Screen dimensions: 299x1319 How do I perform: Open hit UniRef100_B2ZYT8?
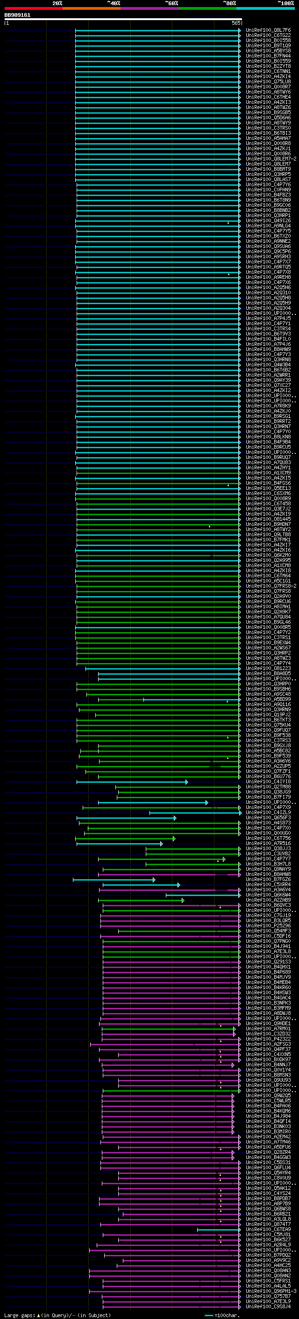(x=268, y=66)
